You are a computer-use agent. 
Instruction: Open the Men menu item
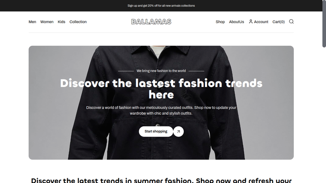click(x=32, y=22)
